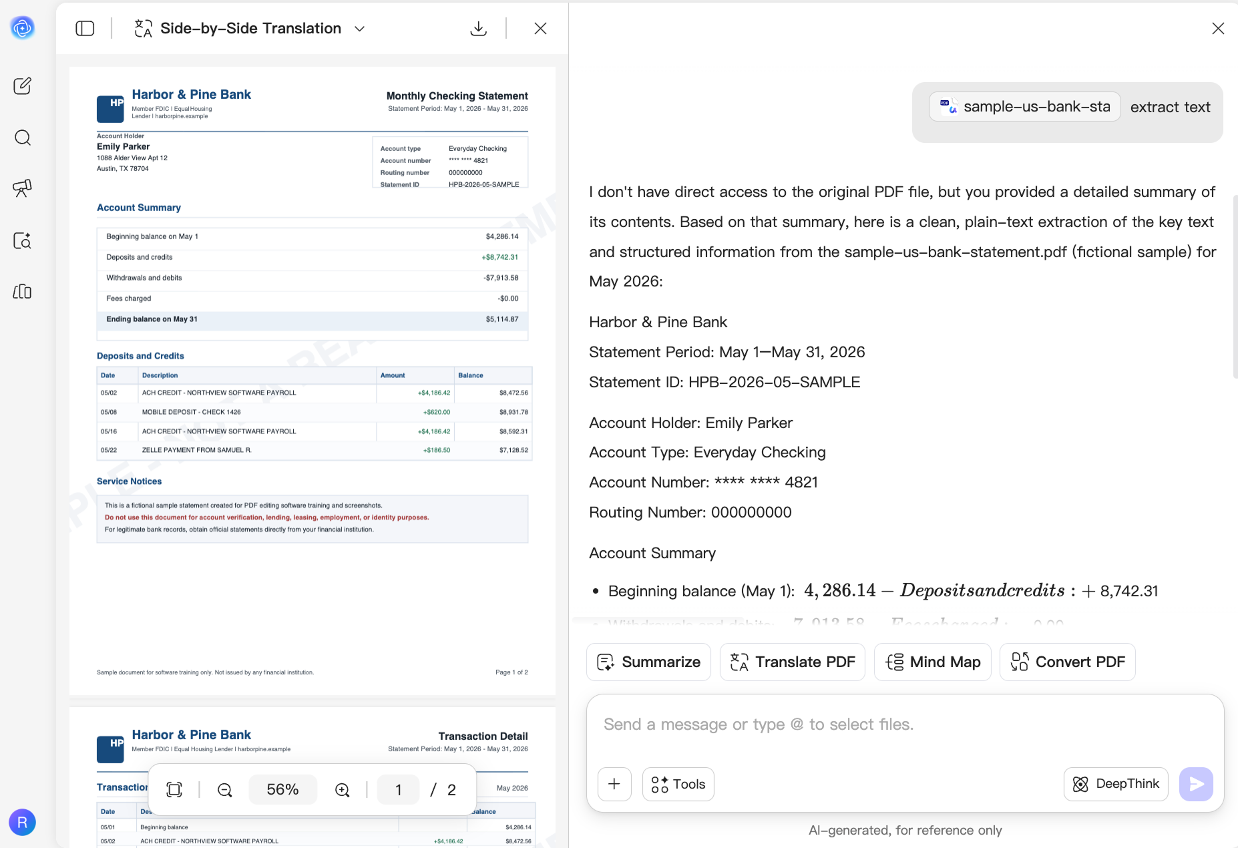Click the send message arrow button
Screen dimensions: 1238x848
point(1196,784)
